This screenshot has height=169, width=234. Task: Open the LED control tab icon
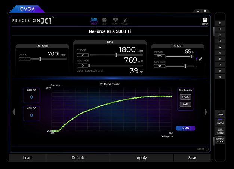(x=104, y=21)
